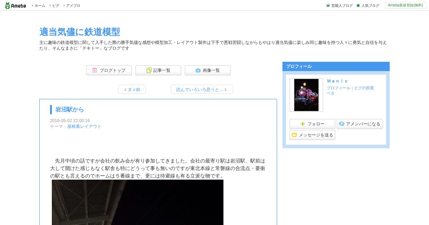Viewport: 429px width, 225px height.
Task: Open the ホーム link in top bar
Action: tap(40, 6)
